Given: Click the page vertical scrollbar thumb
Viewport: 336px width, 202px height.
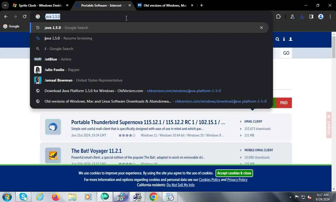Looking at the screenshot, I should 334,47.
